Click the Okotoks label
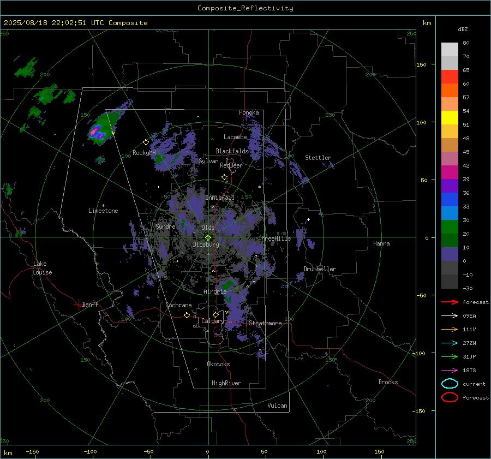Image resolution: width=491 pixels, height=459 pixels. click(x=218, y=364)
